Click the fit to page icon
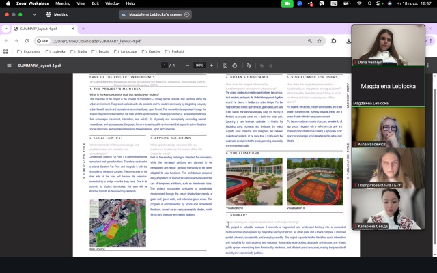 [226, 66]
